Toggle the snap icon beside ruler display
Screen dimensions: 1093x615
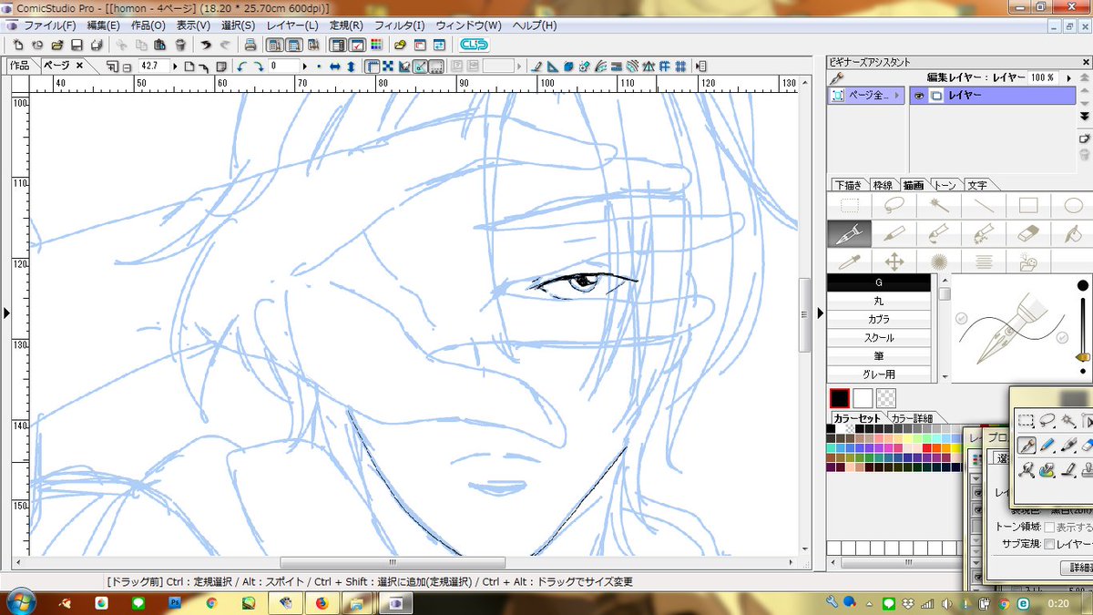419,67
